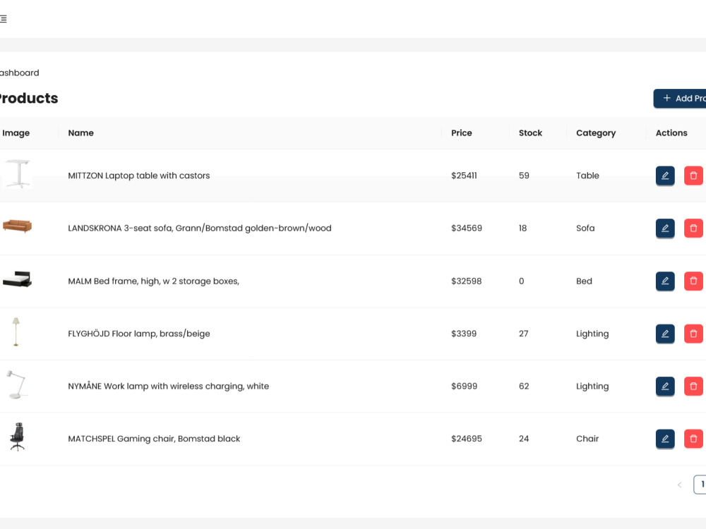Click the Table category cell
This screenshot has width=706, height=529.
(x=587, y=176)
